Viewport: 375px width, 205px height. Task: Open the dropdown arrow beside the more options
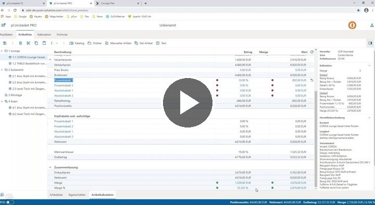coord(57,43)
